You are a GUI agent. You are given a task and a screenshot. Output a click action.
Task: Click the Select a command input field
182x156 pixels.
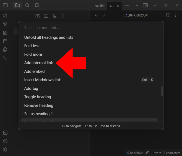pyautogui.click(x=91, y=28)
